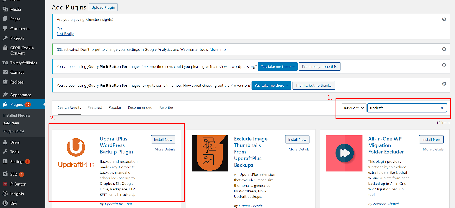Open More Details for All-in-One WP Migration

[433, 149]
